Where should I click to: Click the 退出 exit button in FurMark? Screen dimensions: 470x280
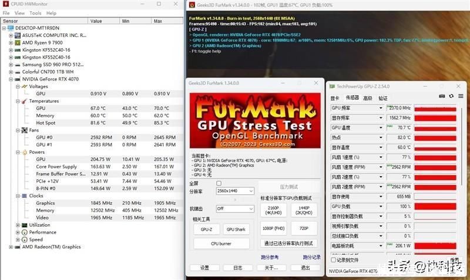(305, 268)
